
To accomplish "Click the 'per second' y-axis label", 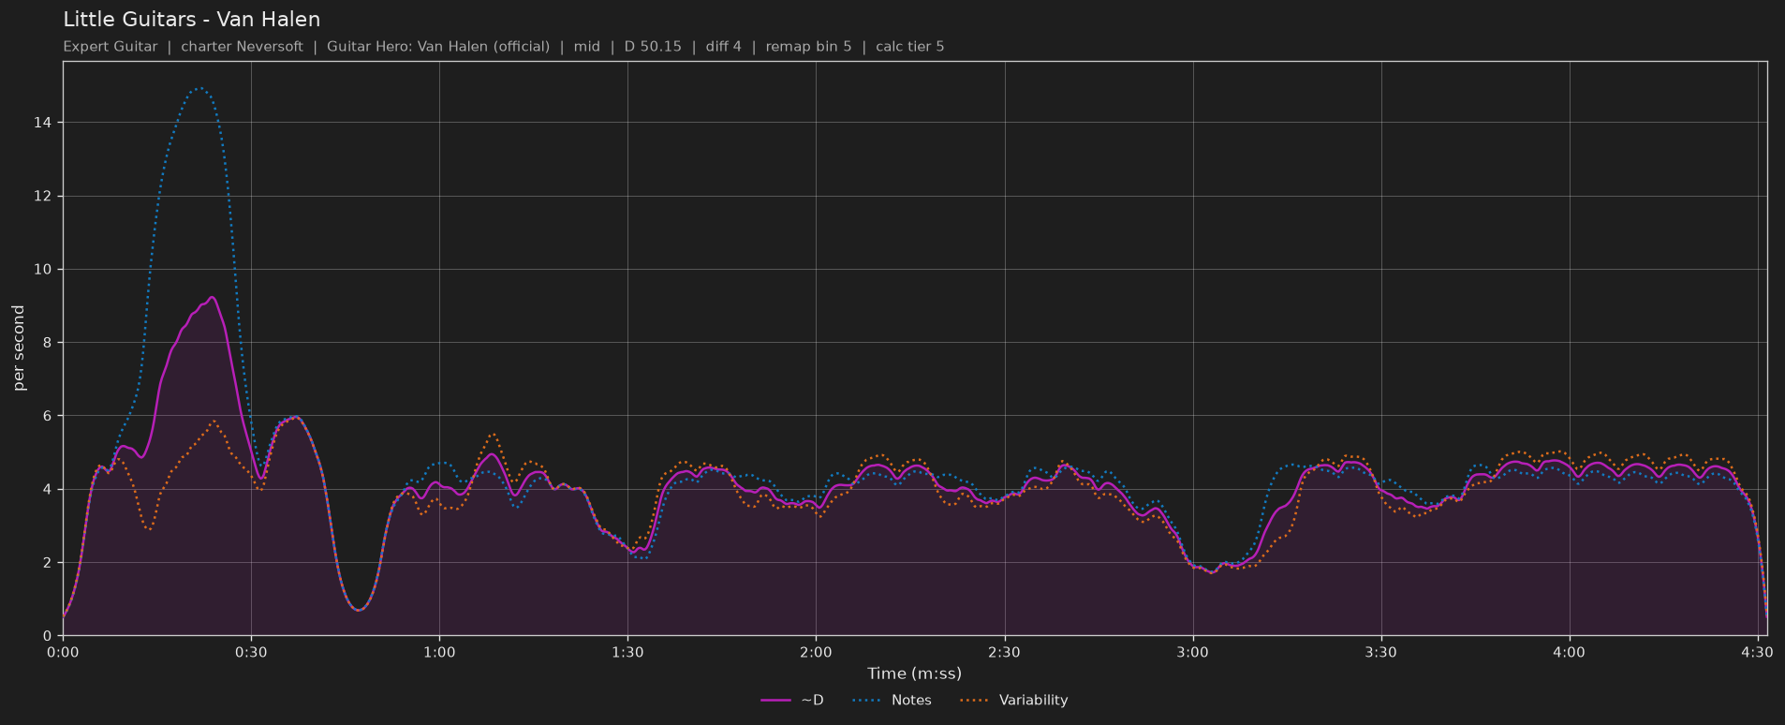I will click(x=19, y=348).
